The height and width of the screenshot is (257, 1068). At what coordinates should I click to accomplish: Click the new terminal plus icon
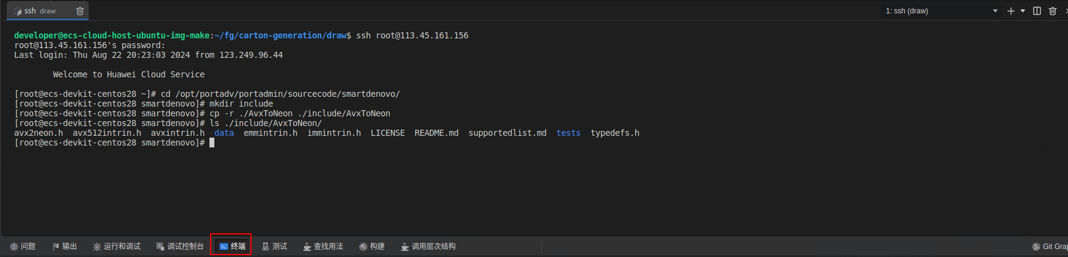click(x=1011, y=11)
